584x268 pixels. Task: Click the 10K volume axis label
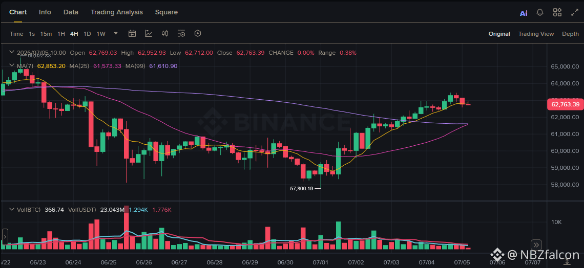556,222
